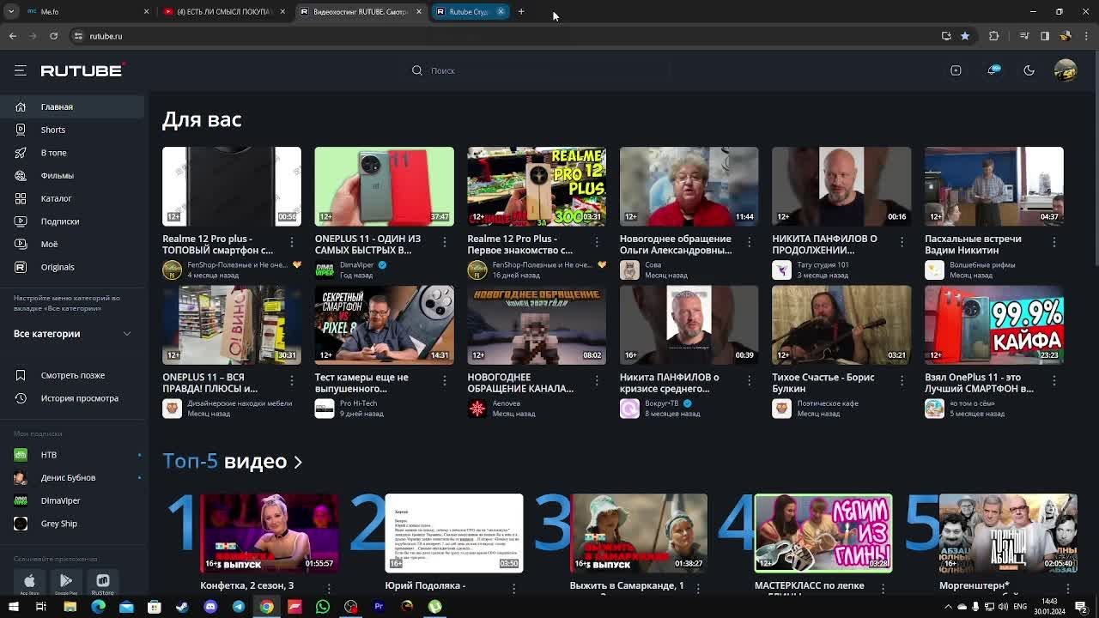Play the 99.9% КАЙФА thumbnail video
The image size is (1099, 618).
[994, 324]
